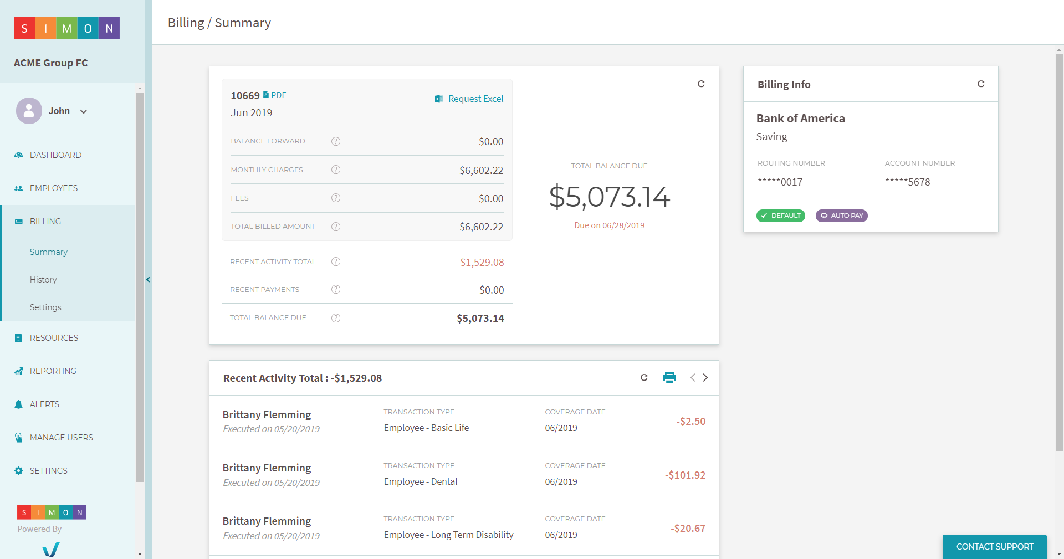Toggle Auto Pay for Bank of America
The width and height of the screenshot is (1064, 559).
pos(841,216)
